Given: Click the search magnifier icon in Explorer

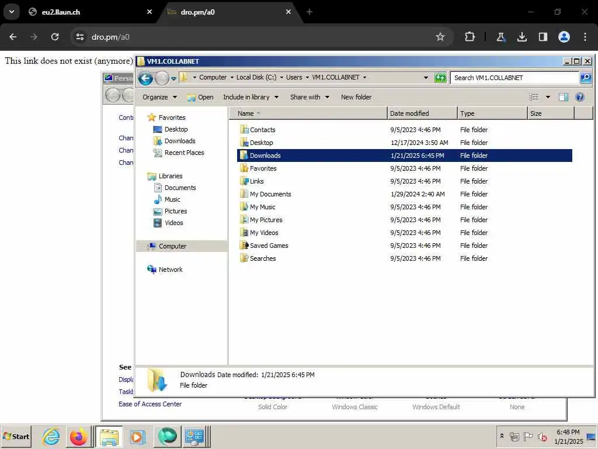Looking at the screenshot, I should coord(585,78).
